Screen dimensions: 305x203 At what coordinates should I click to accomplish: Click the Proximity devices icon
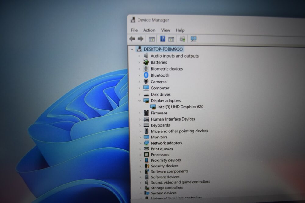click(x=147, y=160)
